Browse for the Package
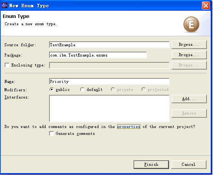Image resolution: width=213 pixels, height=175 pixels. coord(189,55)
